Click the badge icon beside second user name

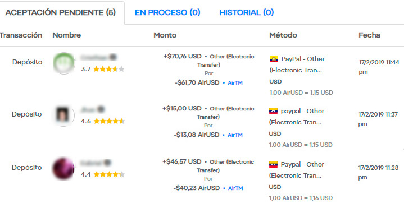click(101, 109)
